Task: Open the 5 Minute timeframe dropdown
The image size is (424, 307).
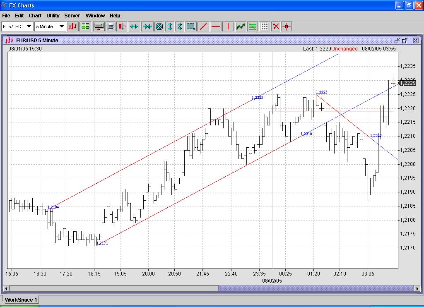Action: (x=62, y=26)
